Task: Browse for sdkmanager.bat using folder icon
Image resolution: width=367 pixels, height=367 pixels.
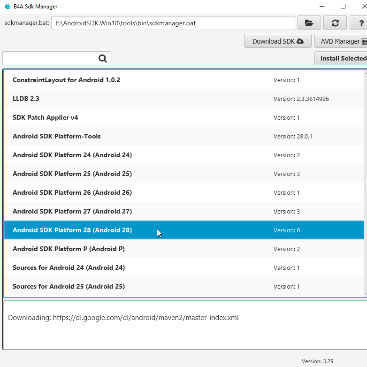Action: 309,23
